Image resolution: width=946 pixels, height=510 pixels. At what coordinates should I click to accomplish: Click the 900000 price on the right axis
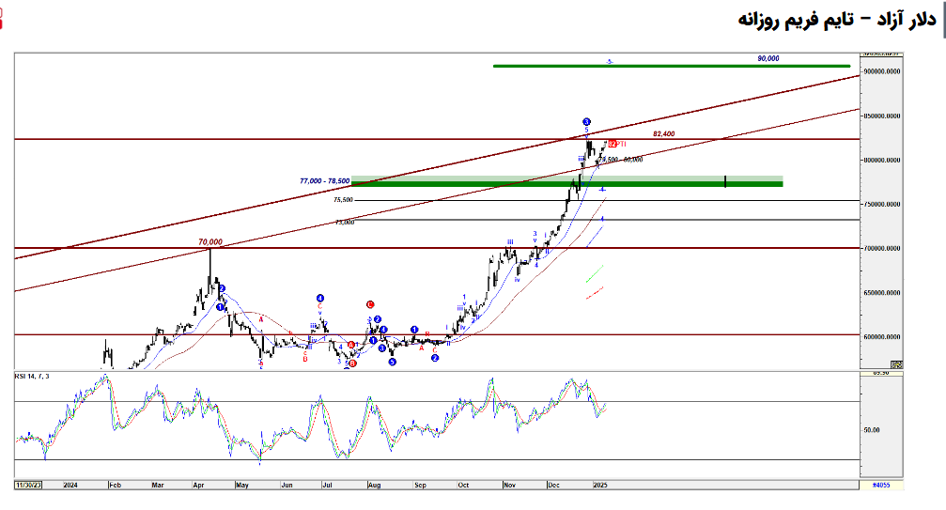[881, 71]
